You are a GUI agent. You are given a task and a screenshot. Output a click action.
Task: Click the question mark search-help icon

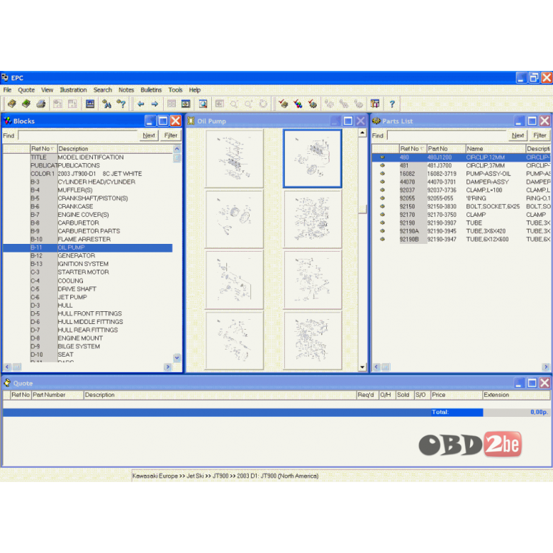pyautogui.click(x=121, y=104)
